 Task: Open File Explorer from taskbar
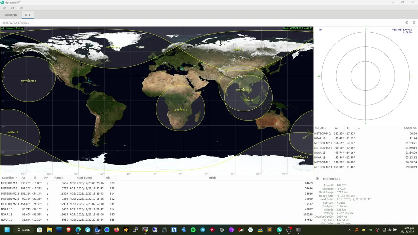[49, 230]
